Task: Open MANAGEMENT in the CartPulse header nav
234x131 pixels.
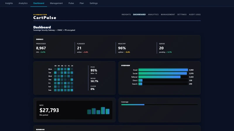Action: click(168, 14)
